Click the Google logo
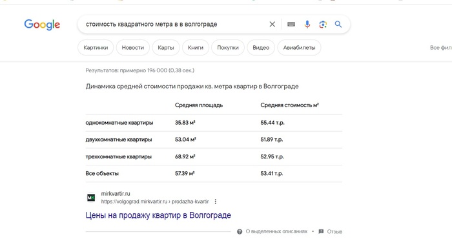 42,25
